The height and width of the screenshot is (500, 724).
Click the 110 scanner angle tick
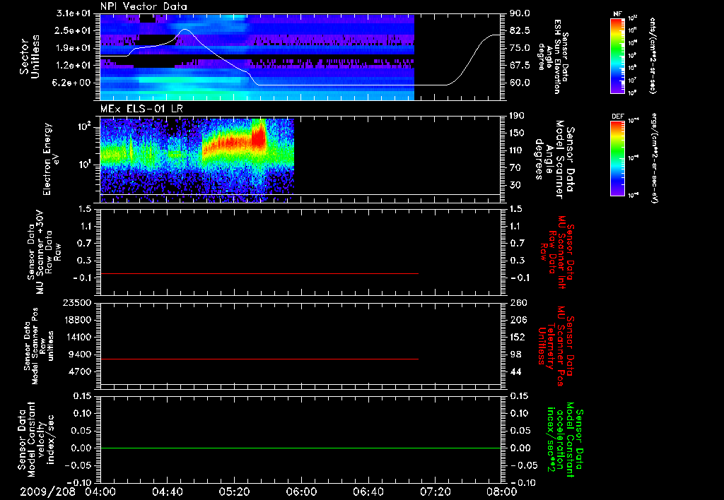(x=517, y=150)
